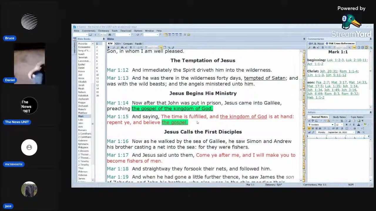Open the Dictionary menu
This screenshot has width=376, height=211.
click(x=103, y=31)
